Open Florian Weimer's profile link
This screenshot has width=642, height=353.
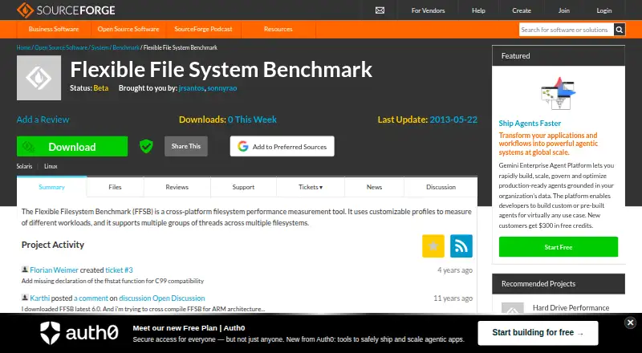pyautogui.click(x=54, y=270)
